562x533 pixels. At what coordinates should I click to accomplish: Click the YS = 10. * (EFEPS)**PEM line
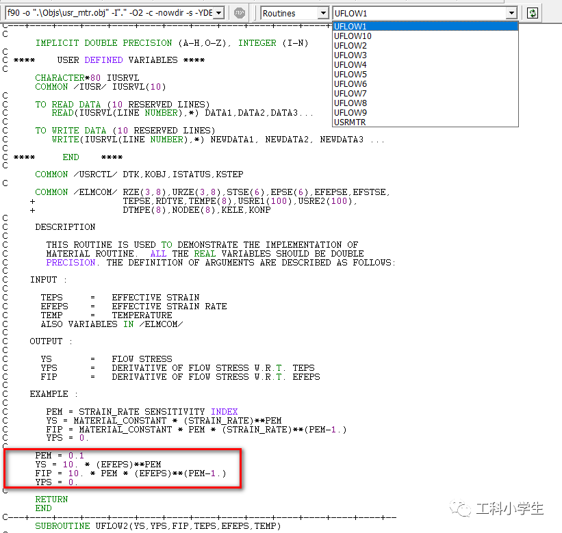(98, 465)
